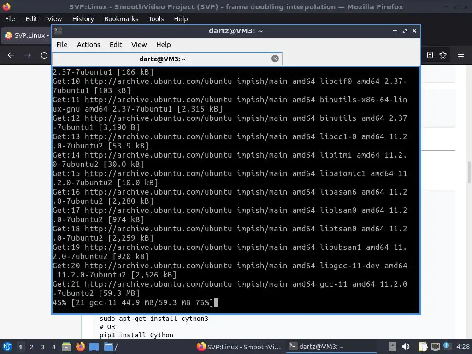The width and height of the screenshot is (472, 354).
Task: Open Firefox Edit menu
Action: pyautogui.click(x=31, y=19)
